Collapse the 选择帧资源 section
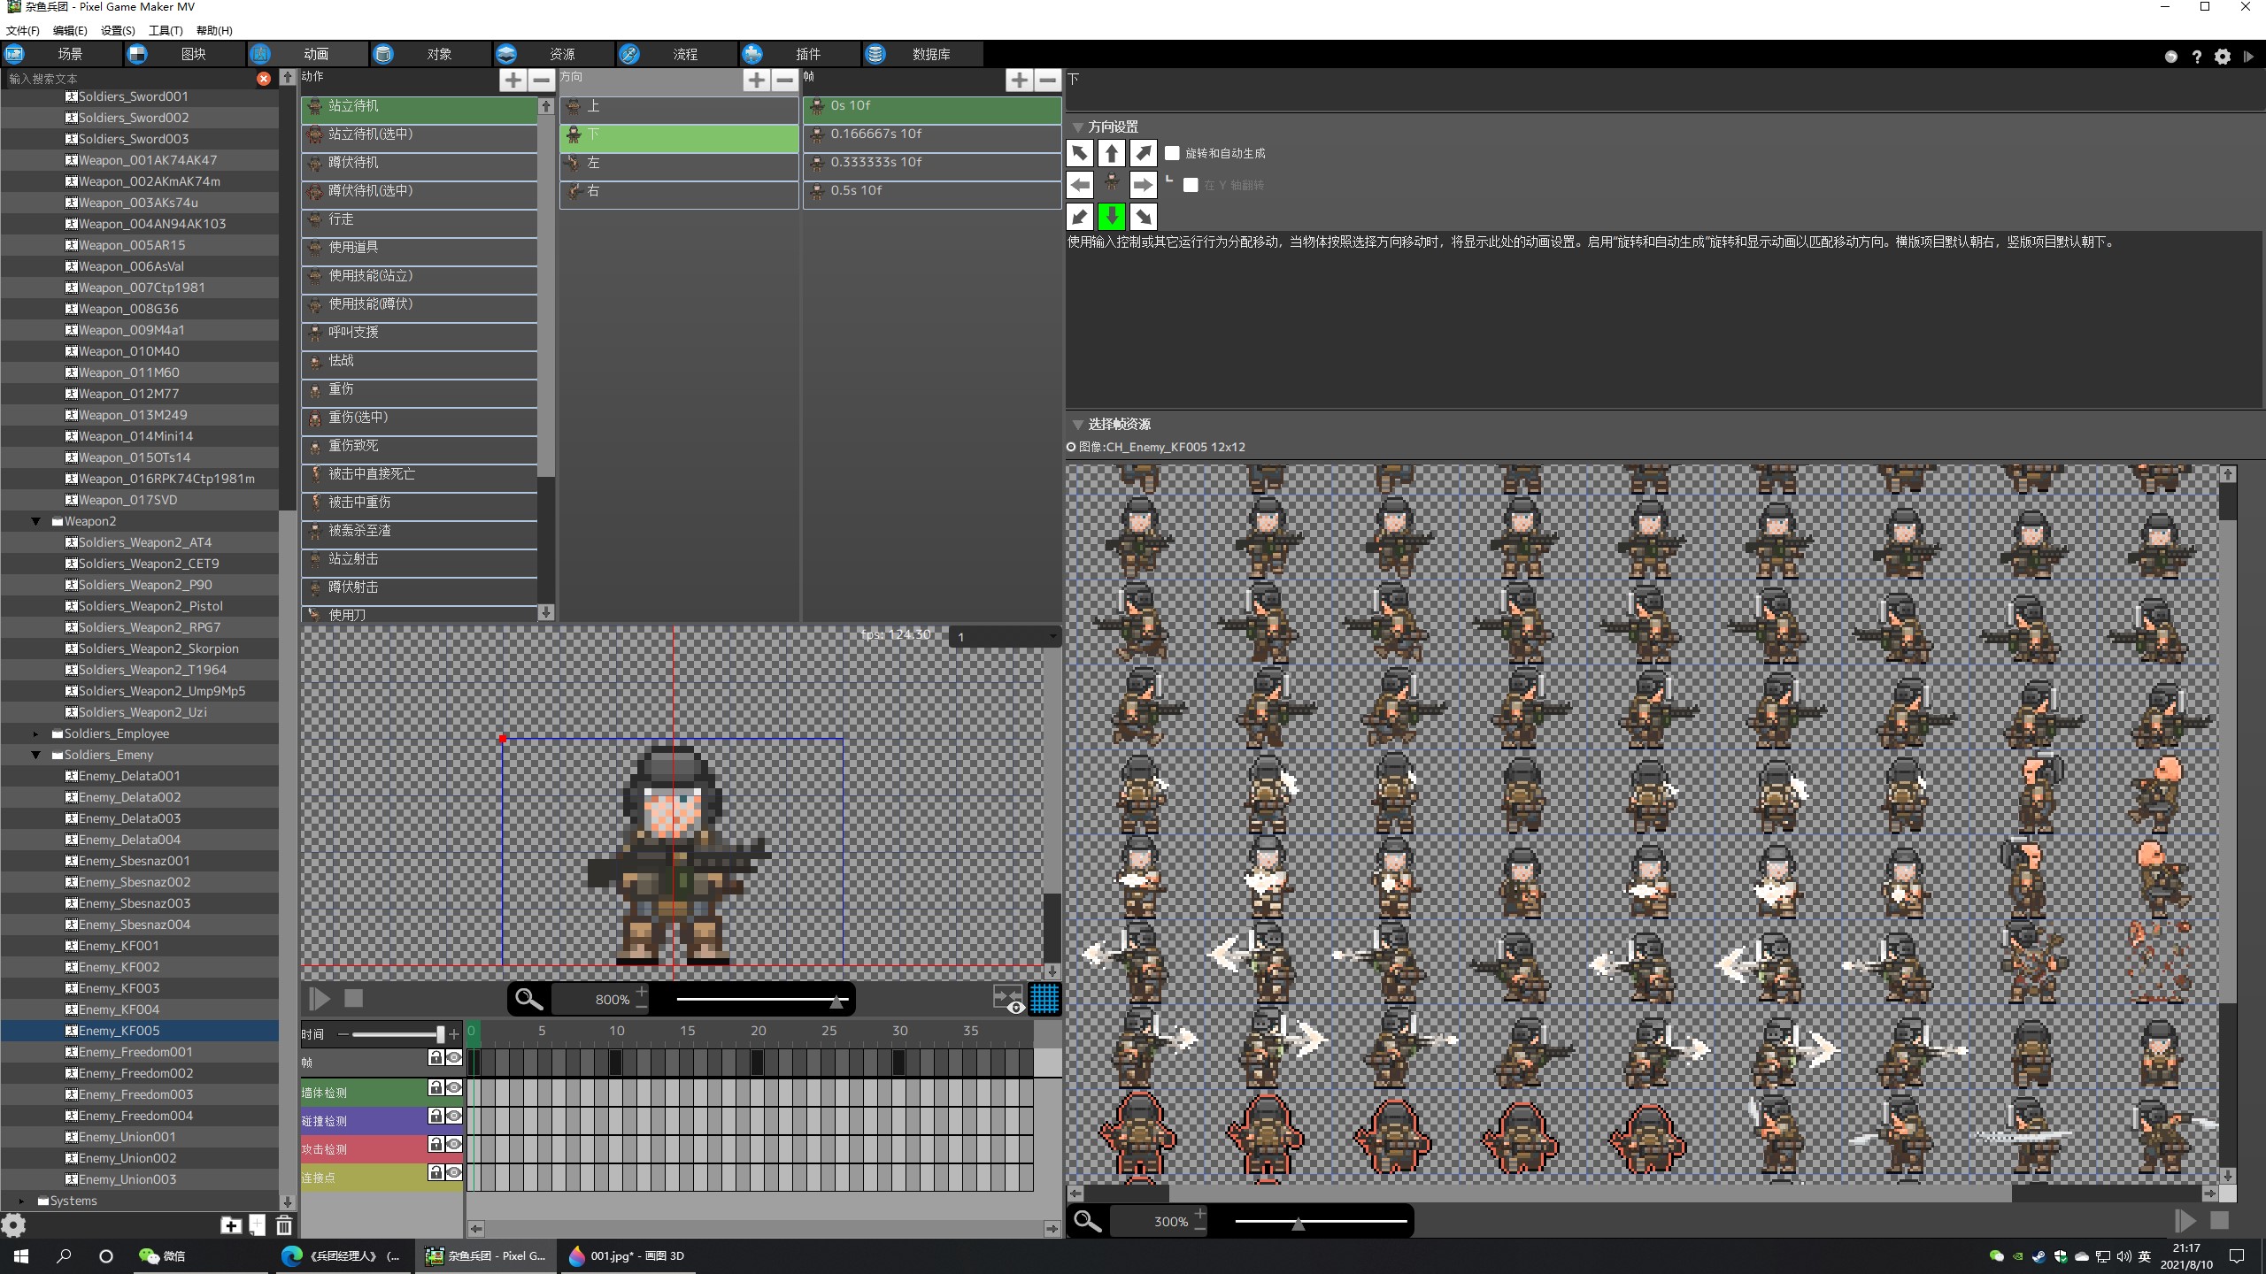 coord(1078,425)
